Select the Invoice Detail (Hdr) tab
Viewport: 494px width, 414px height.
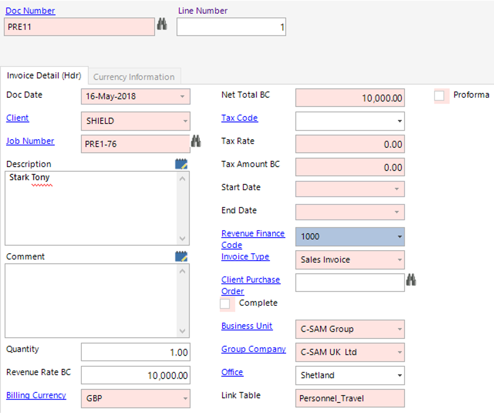click(x=44, y=75)
